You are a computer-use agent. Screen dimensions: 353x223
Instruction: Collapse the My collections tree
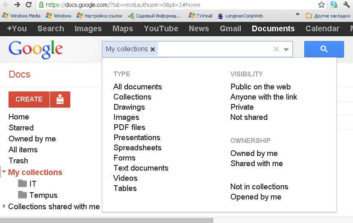coord(4,172)
